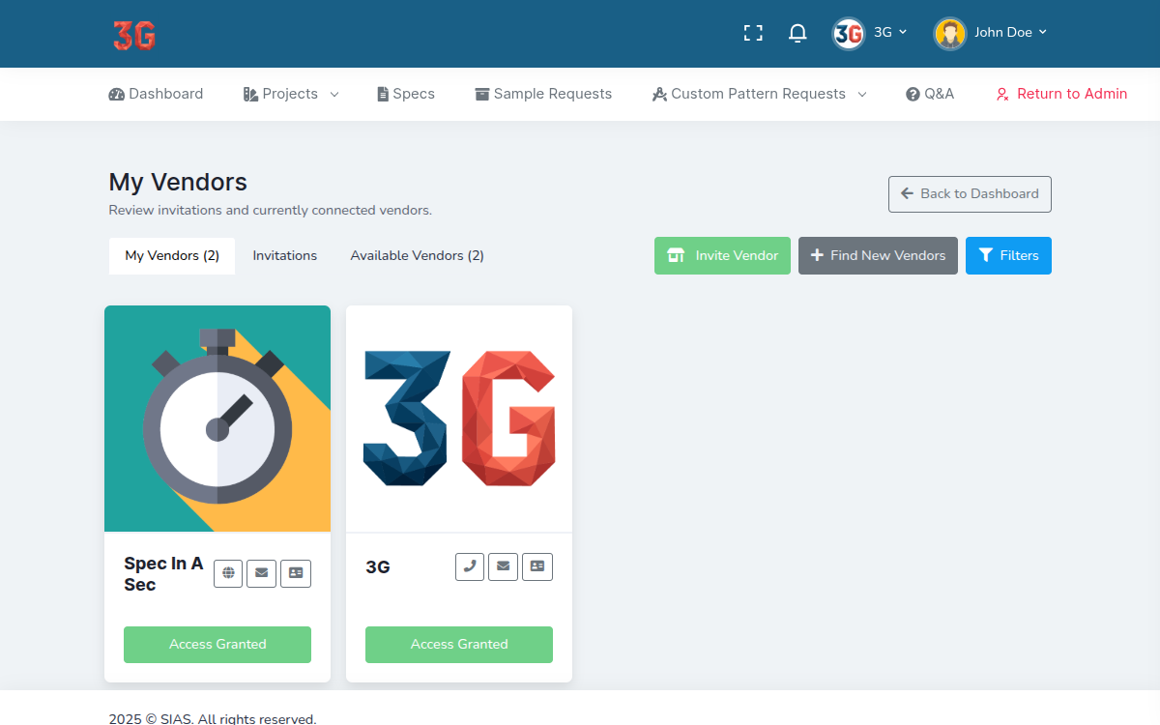This screenshot has height=725, width=1160.
Task: Click Access Granted on 3G card
Action: 459,645
